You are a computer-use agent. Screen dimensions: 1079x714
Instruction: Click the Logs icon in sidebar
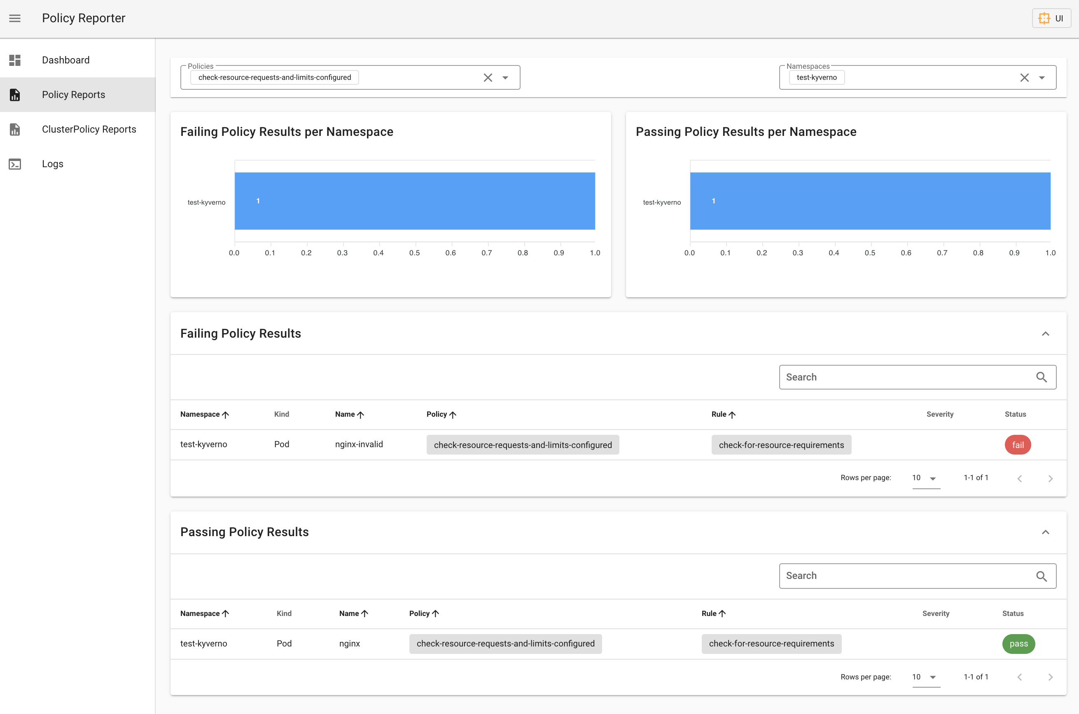click(x=15, y=163)
